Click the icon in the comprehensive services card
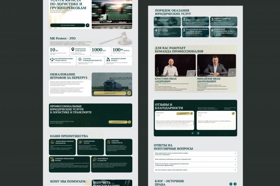This screenshot has width=280, height=186. (80, 142)
